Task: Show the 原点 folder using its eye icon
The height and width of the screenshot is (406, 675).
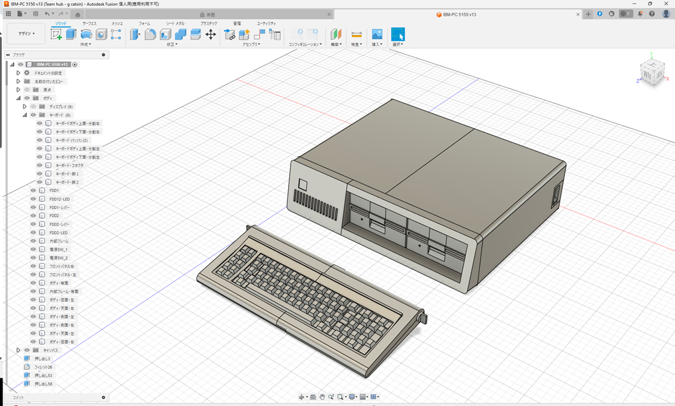Action: click(26, 89)
